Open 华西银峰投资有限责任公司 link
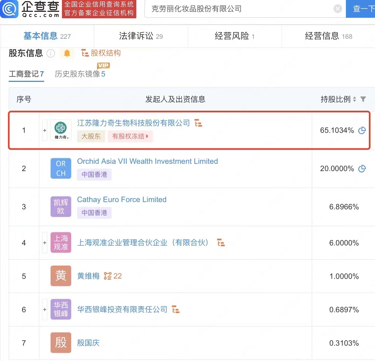Screen dimensions: 375x361 [122, 310]
